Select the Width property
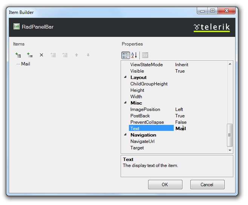 tap(136, 97)
